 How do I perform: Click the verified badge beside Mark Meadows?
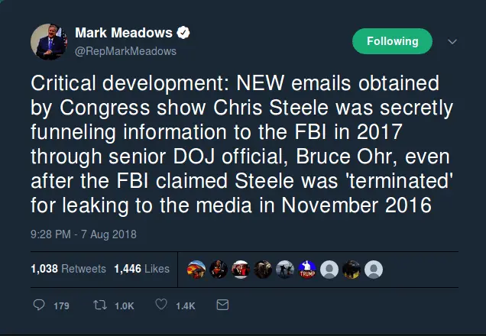coord(184,33)
